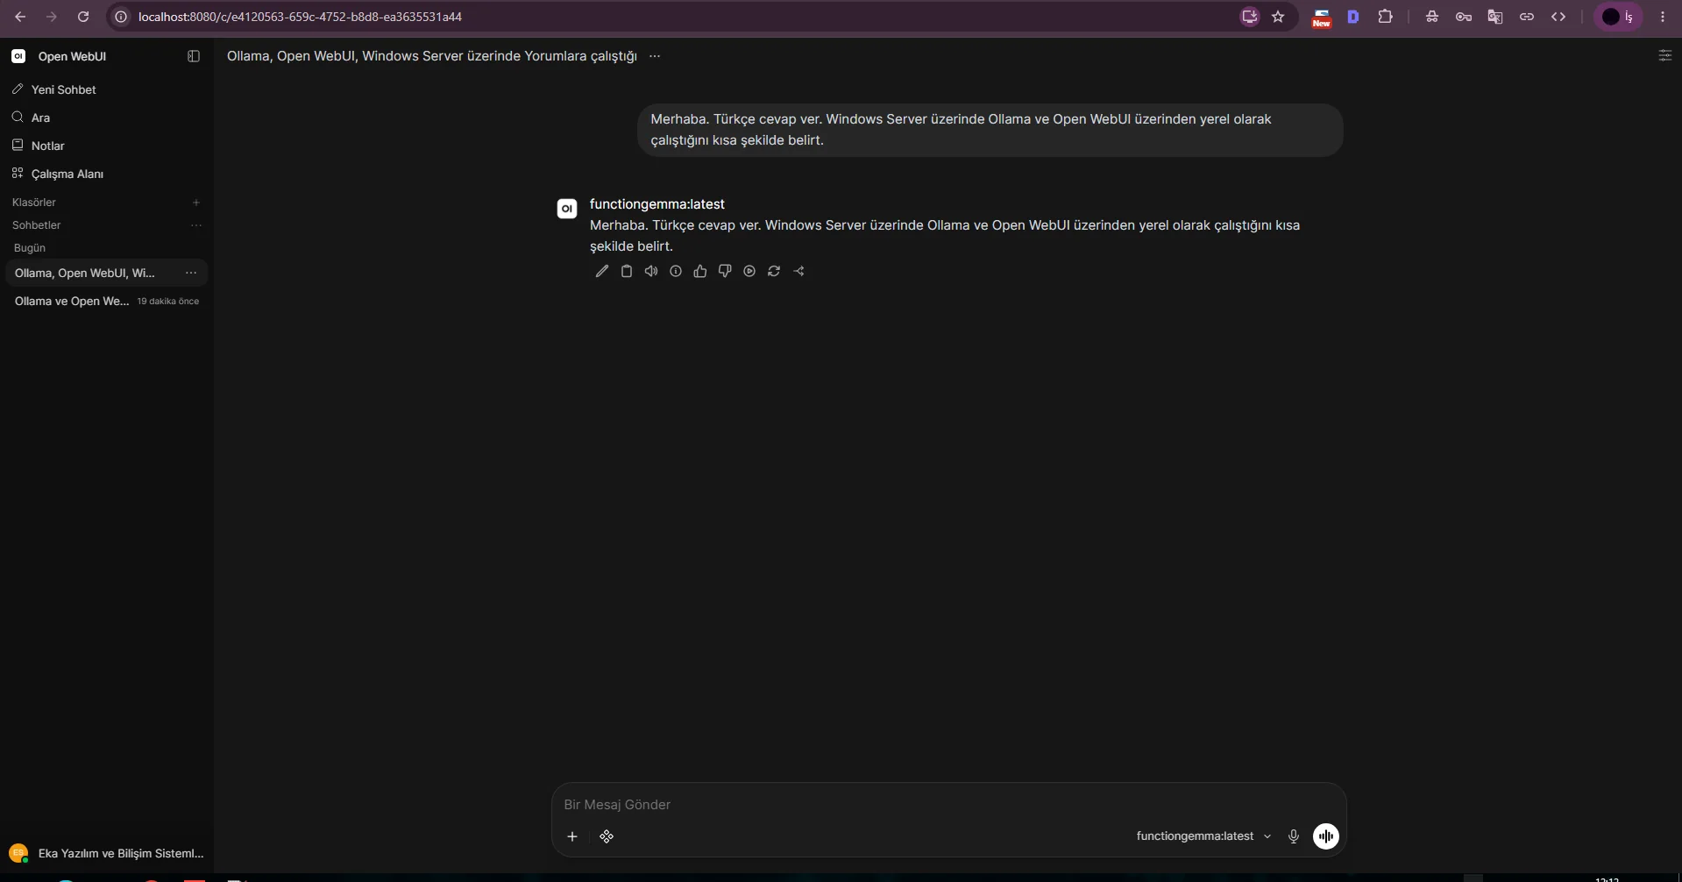1682x882 pixels.
Task: Open the chat title options menu
Action: pyautogui.click(x=655, y=56)
